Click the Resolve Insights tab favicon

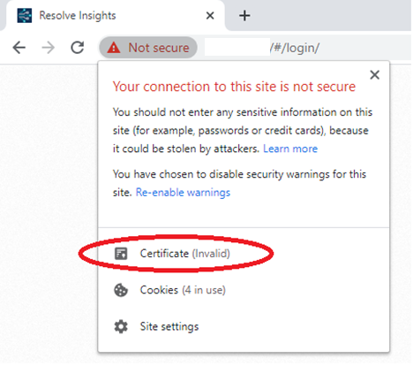[x=25, y=15]
